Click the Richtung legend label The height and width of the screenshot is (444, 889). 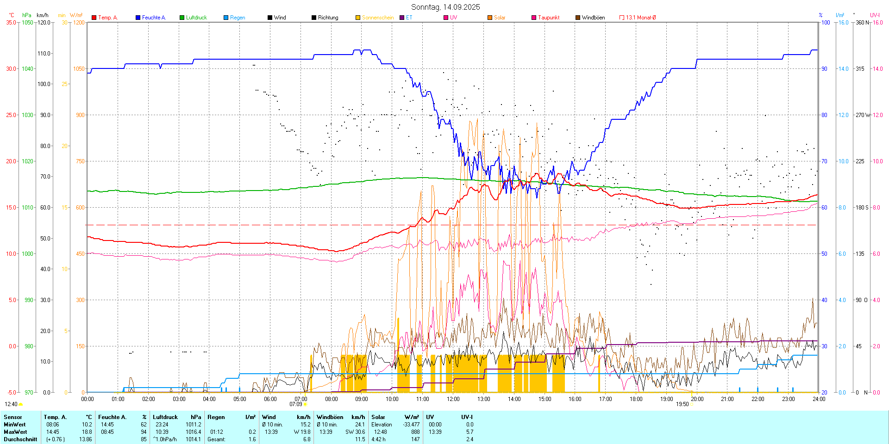(x=328, y=18)
